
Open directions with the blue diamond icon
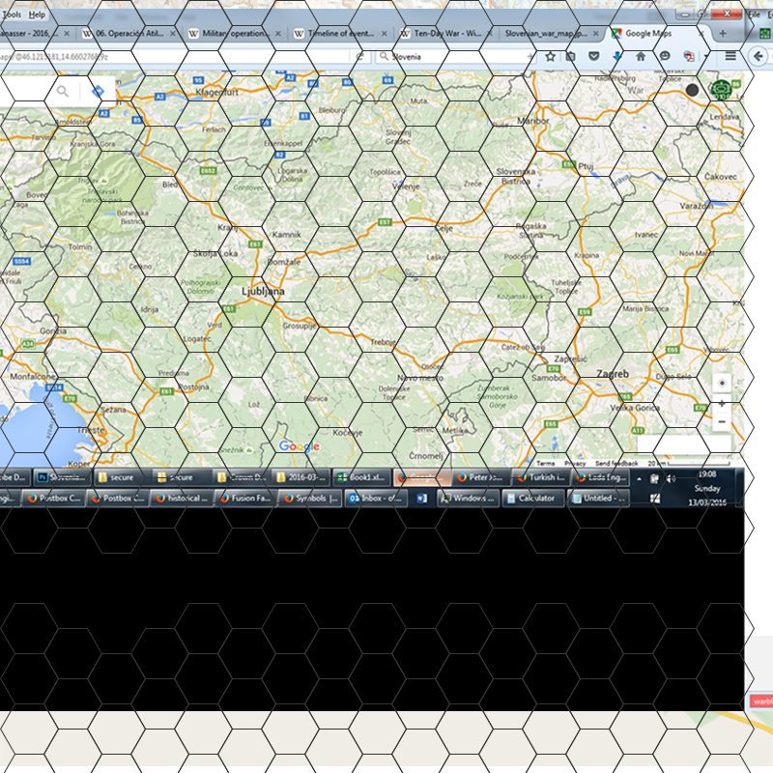coord(98,91)
